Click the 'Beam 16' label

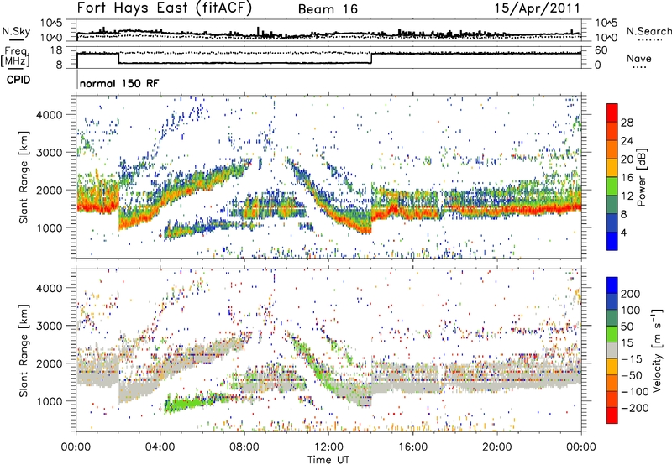[328, 9]
